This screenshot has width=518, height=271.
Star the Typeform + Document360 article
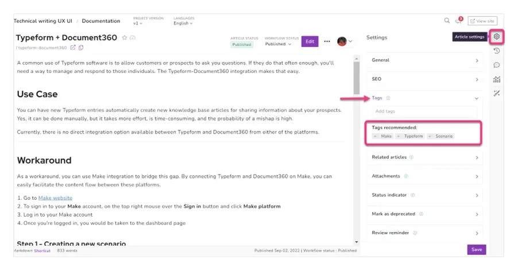tap(125, 38)
